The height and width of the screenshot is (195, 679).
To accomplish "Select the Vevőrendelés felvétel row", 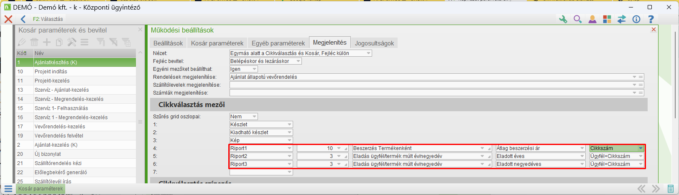I will (x=76, y=136).
